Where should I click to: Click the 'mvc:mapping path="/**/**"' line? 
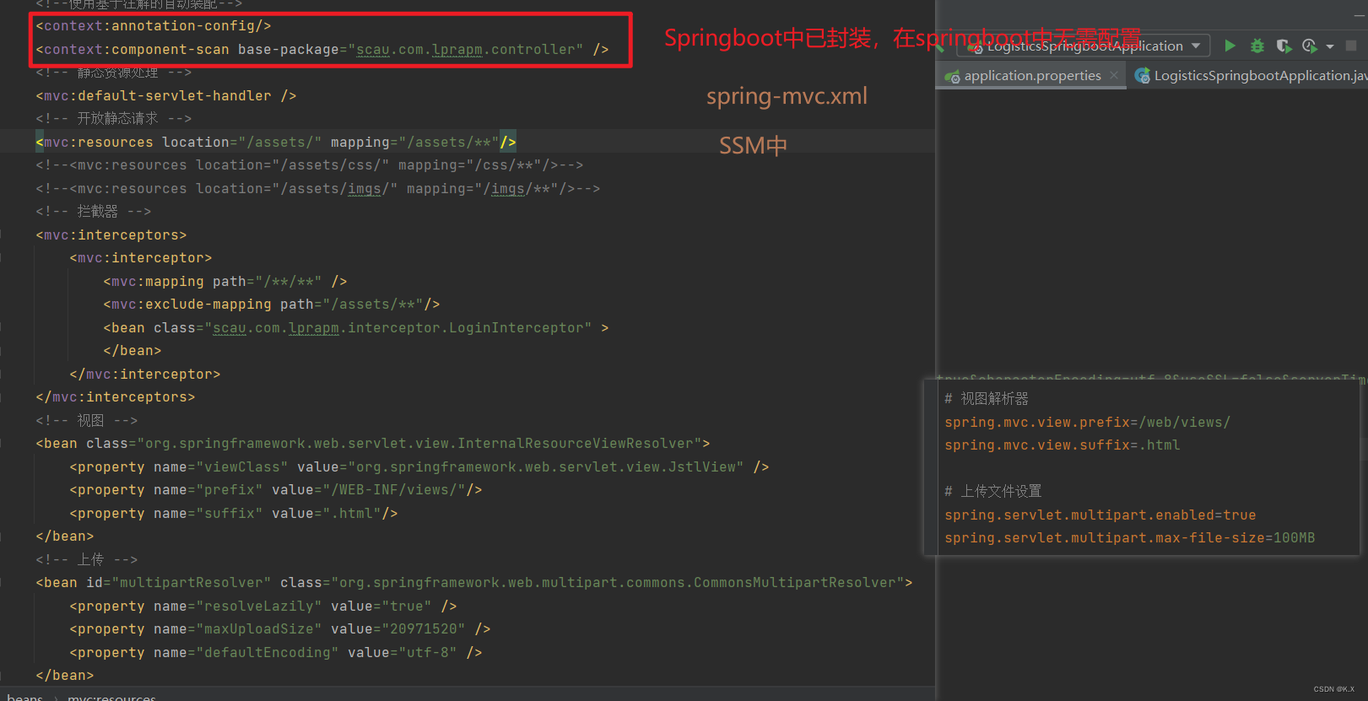point(225,282)
